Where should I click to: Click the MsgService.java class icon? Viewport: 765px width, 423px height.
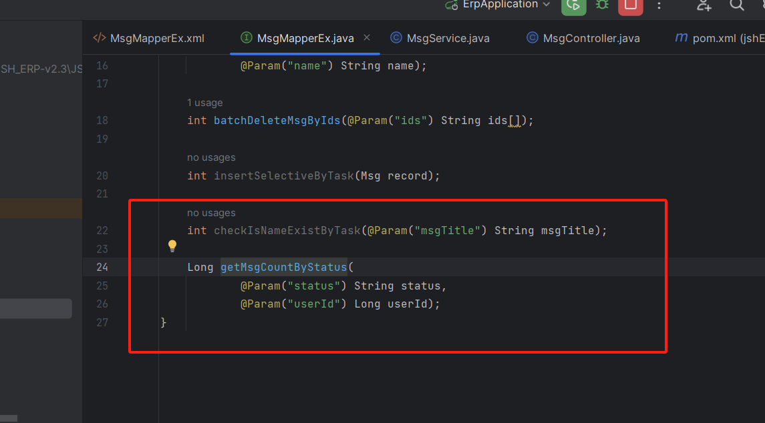(x=396, y=37)
